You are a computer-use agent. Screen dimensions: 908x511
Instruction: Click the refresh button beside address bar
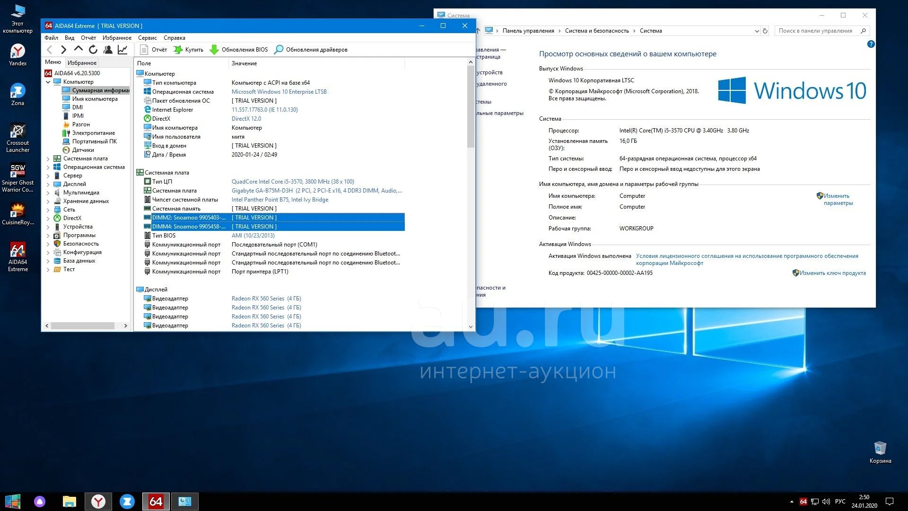[x=765, y=31]
